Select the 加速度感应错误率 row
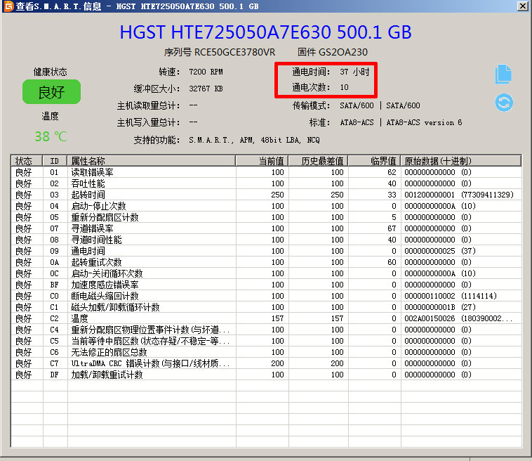 coord(266,285)
